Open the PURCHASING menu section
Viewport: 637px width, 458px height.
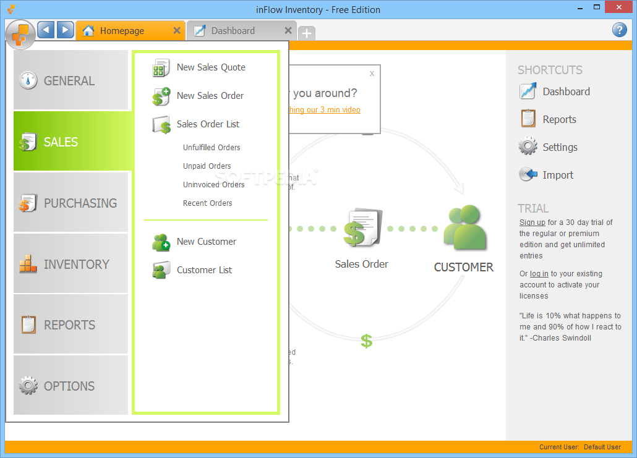click(x=71, y=202)
